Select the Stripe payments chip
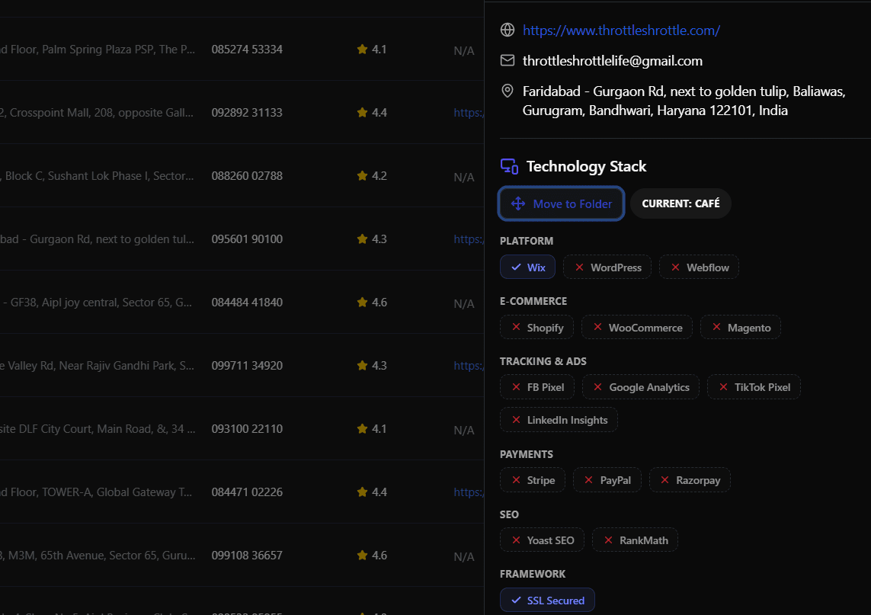The width and height of the screenshot is (871, 615). [x=532, y=480]
